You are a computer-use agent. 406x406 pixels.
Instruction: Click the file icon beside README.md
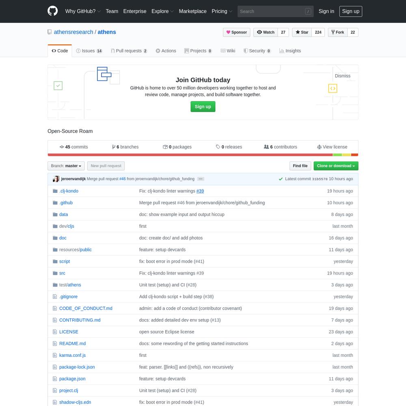click(55, 343)
